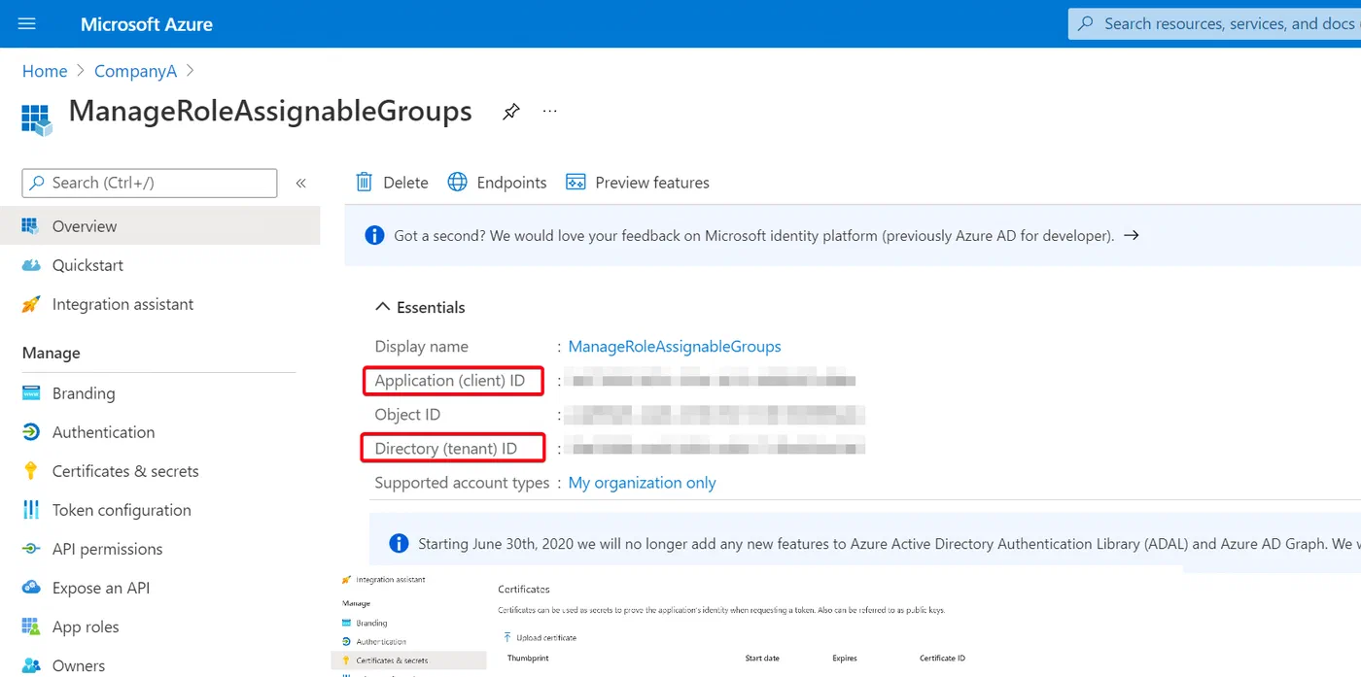Open CompanyA breadcrumb link
Viewport: 1361px width, 677px height.
pos(135,71)
